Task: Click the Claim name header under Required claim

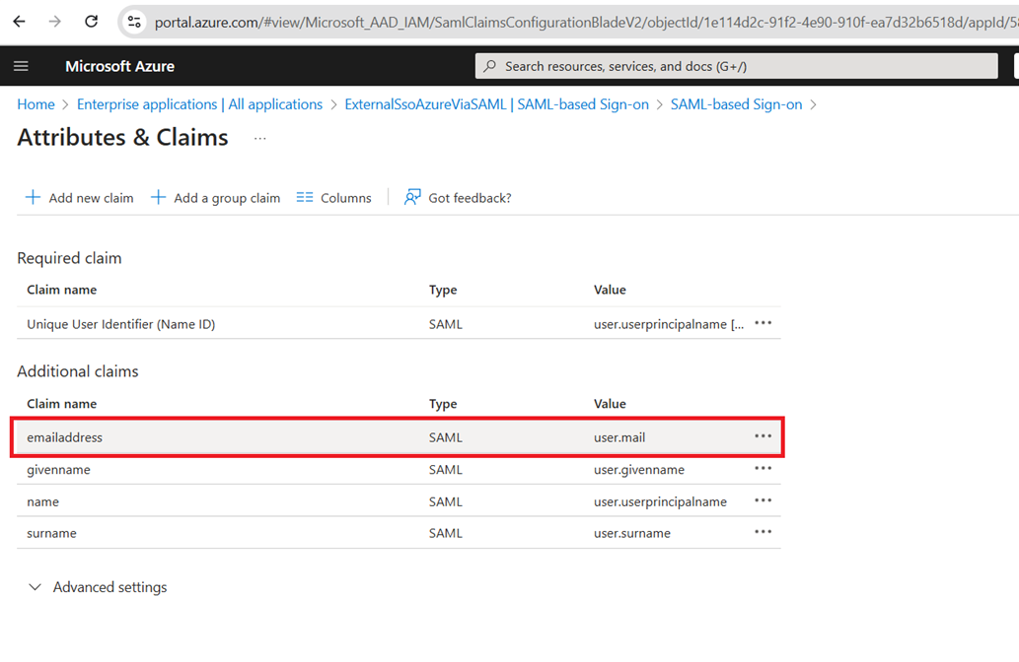Action: pos(62,290)
